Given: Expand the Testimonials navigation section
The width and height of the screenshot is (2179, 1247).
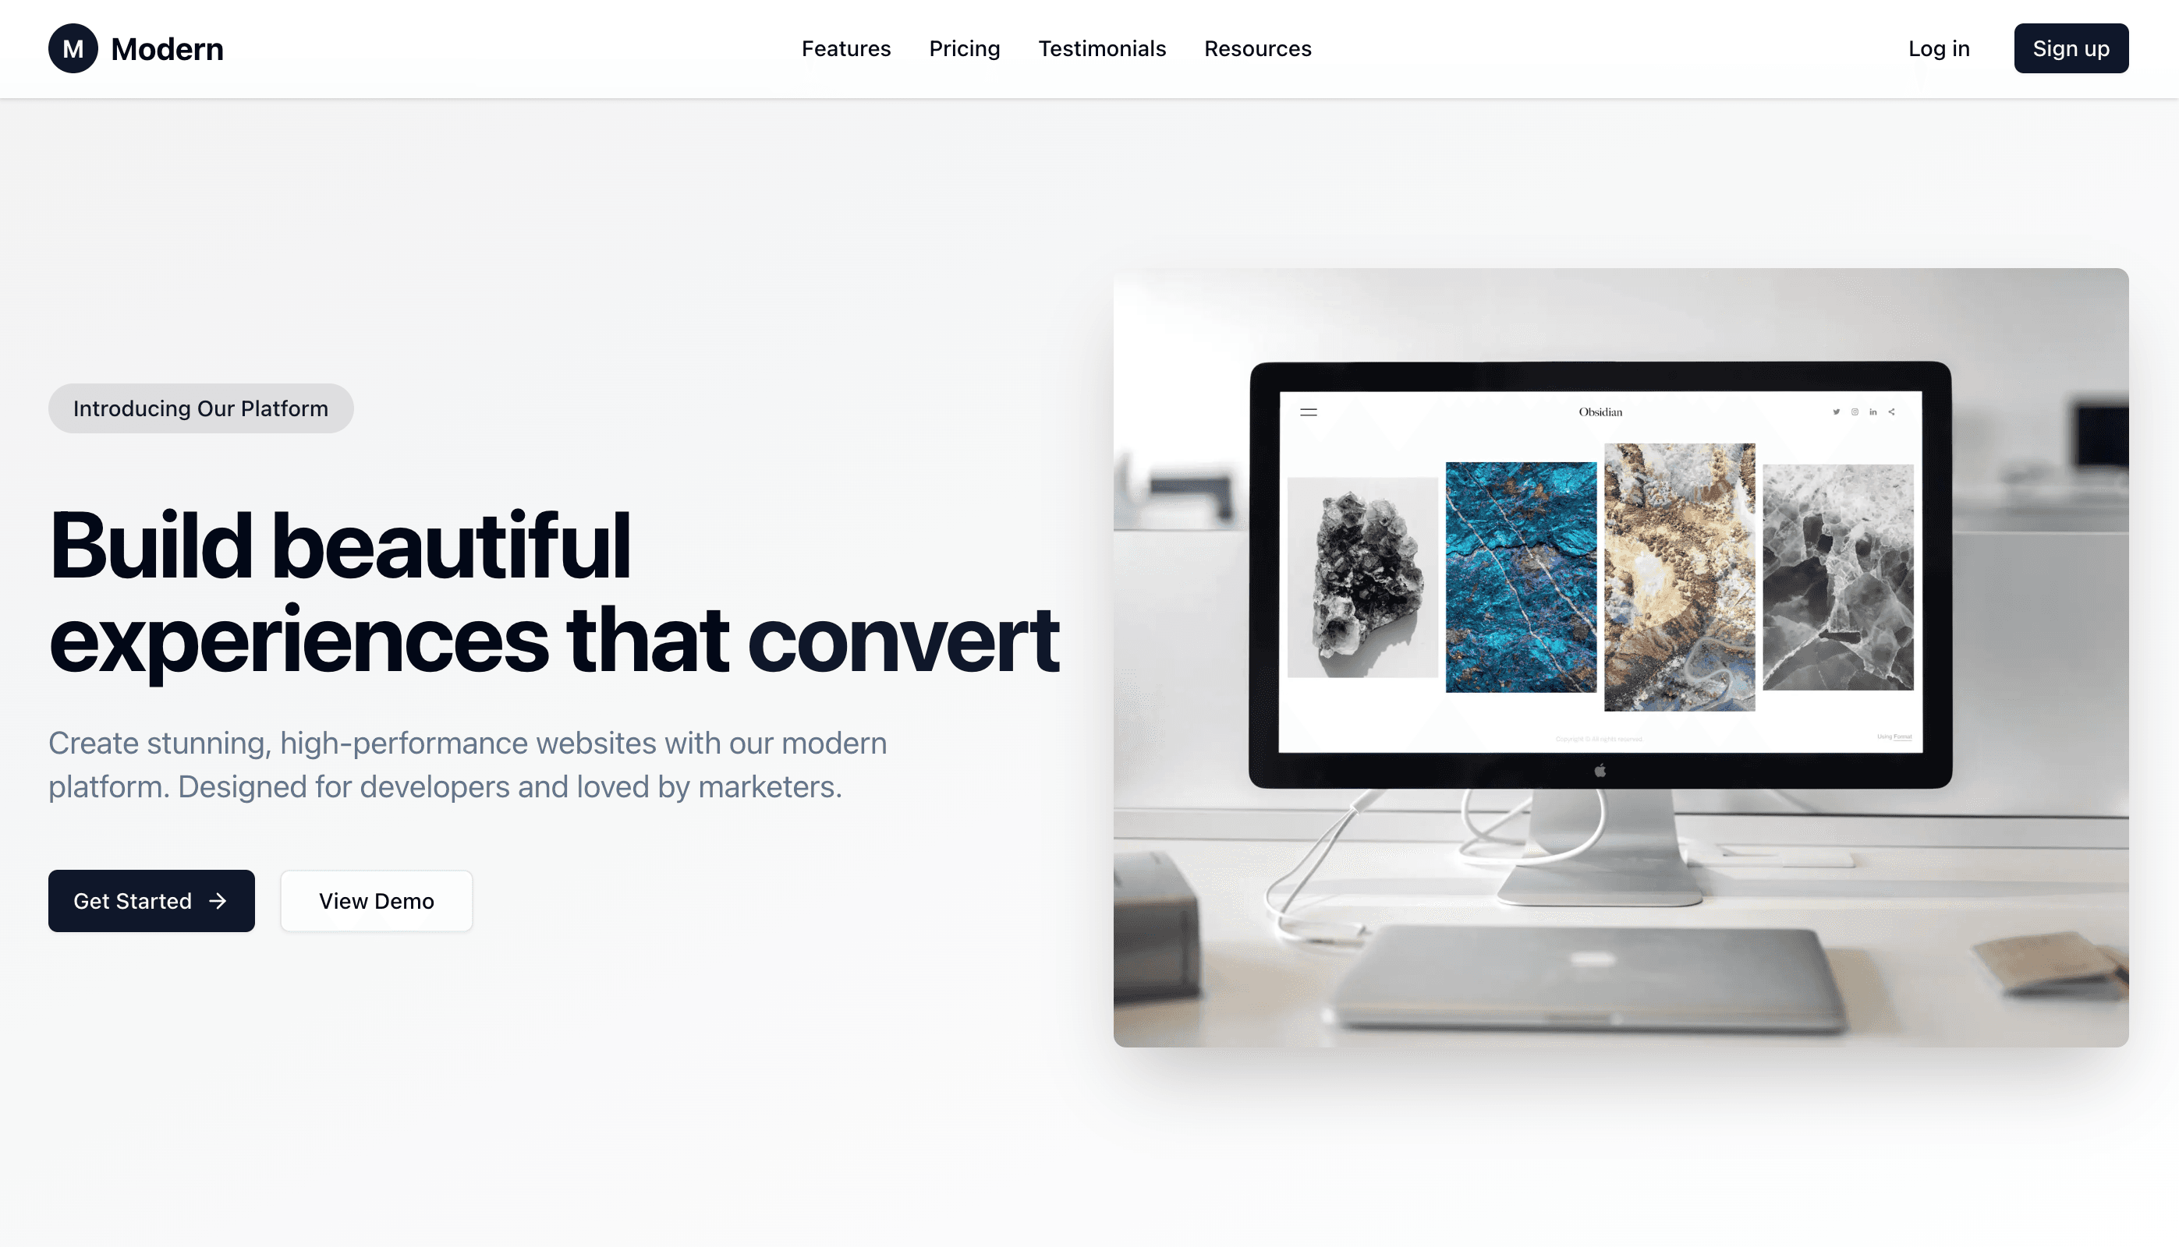Looking at the screenshot, I should 1101,48.
